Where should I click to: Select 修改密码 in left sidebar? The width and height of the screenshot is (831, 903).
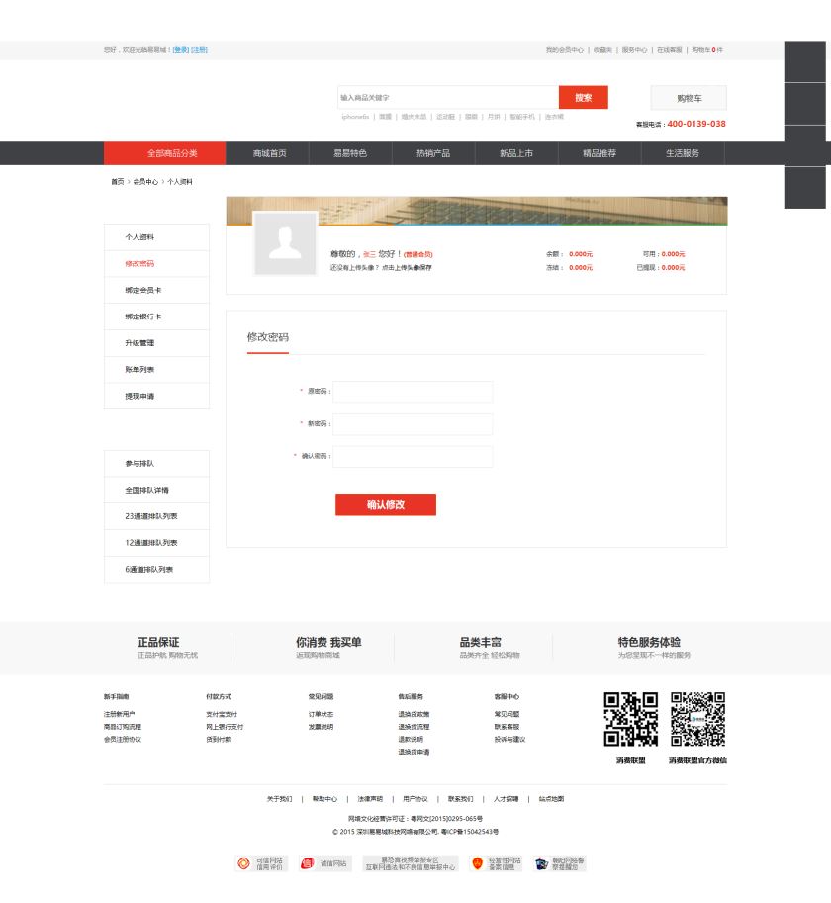click(156, 264)
